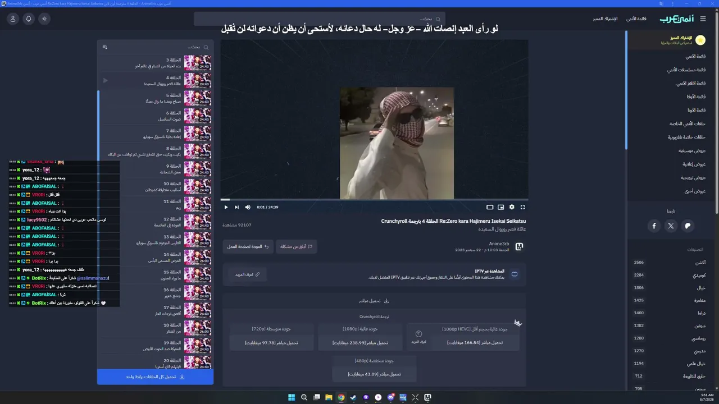Toggle the light/dark theme sun icon
Screen dimensions: 719x404
(x=44, y=19)
